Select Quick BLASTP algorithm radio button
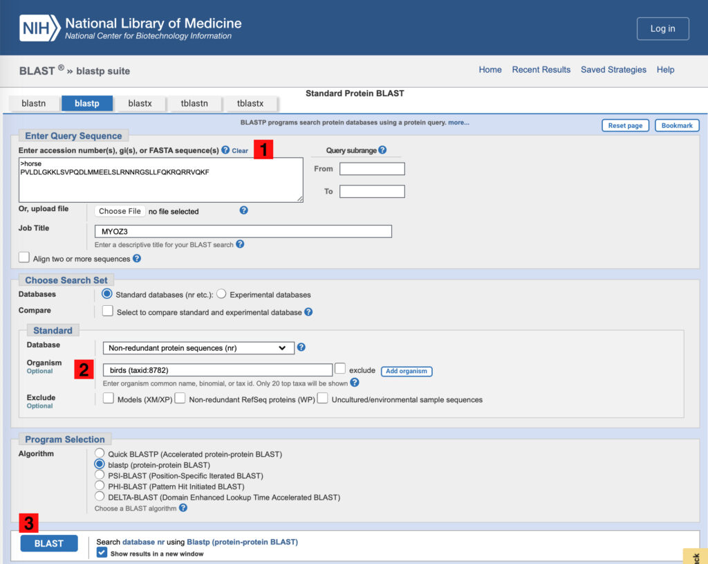 pos(100,453)
